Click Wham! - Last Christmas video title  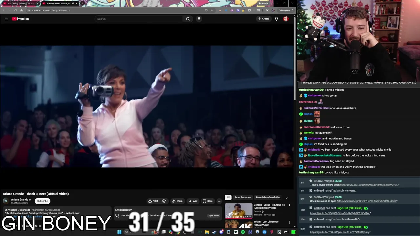(266, 223)
